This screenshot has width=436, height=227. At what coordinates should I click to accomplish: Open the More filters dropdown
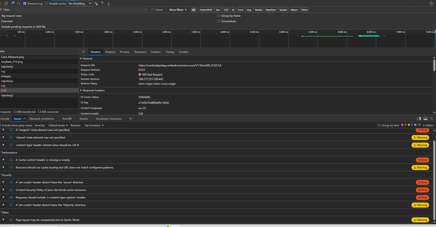178,10
